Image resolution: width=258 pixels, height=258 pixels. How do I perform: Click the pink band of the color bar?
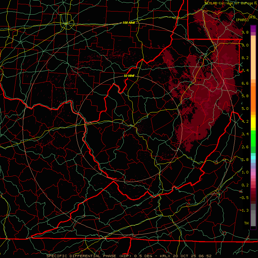click(x=253, y=174)
